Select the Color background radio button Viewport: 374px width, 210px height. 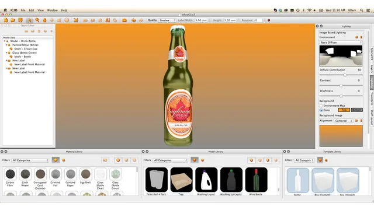pyautogui.click(x=321, y=110)
